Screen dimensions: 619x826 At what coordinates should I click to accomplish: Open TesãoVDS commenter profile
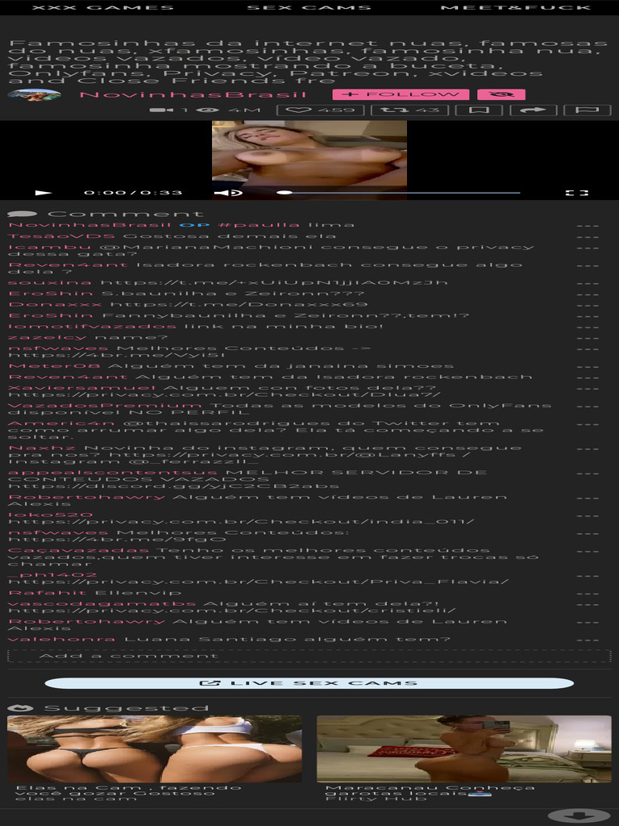coord(61,236)
